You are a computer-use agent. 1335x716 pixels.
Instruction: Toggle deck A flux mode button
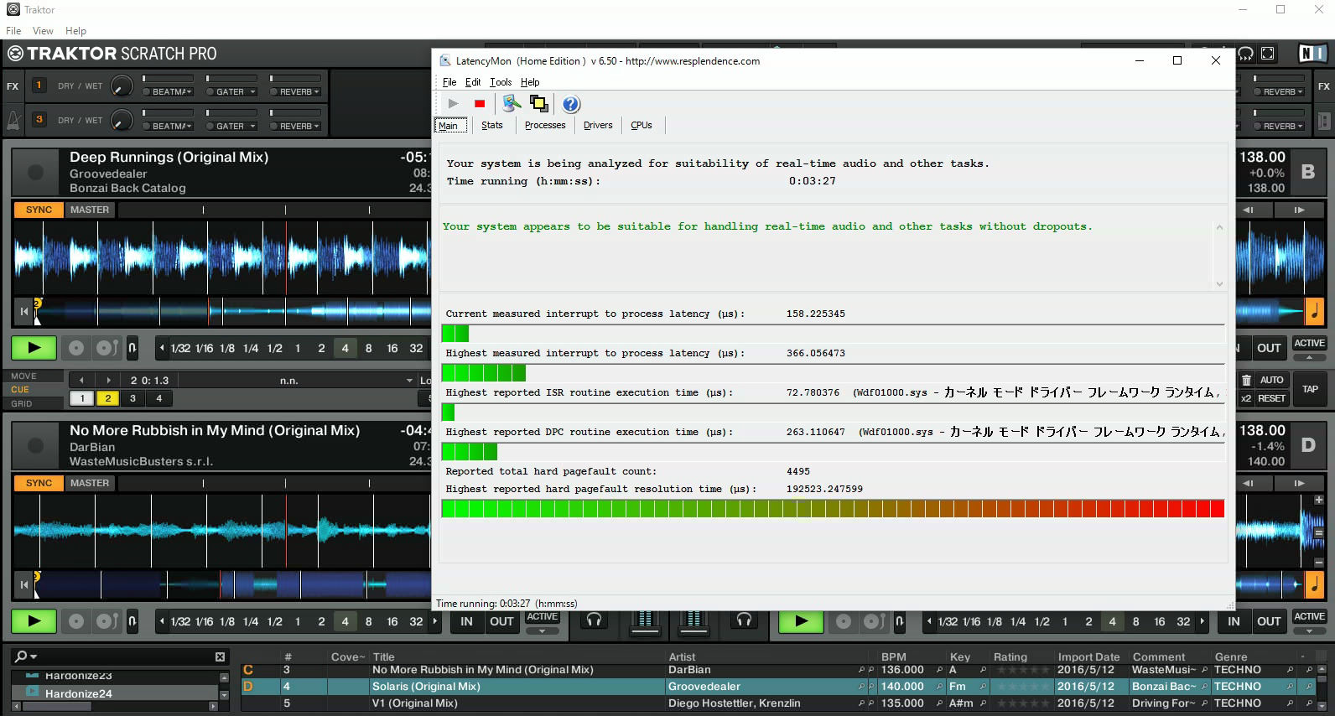(132, 347)
